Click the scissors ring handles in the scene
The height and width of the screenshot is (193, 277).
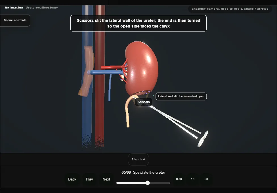(203, 139)
